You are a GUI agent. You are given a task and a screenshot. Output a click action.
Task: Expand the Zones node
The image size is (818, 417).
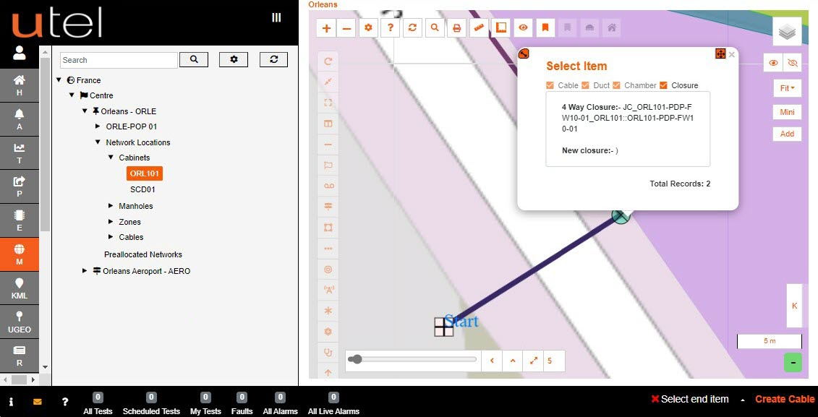111,222
